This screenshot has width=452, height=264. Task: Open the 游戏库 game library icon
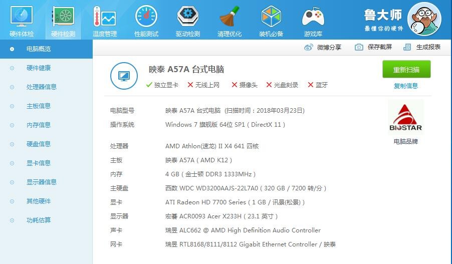pyautogui.click(x=313, y=18)
